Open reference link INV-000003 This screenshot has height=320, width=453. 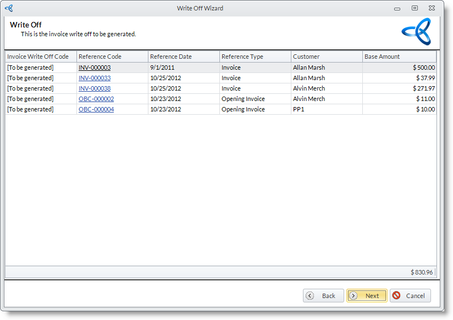point(95,68)
